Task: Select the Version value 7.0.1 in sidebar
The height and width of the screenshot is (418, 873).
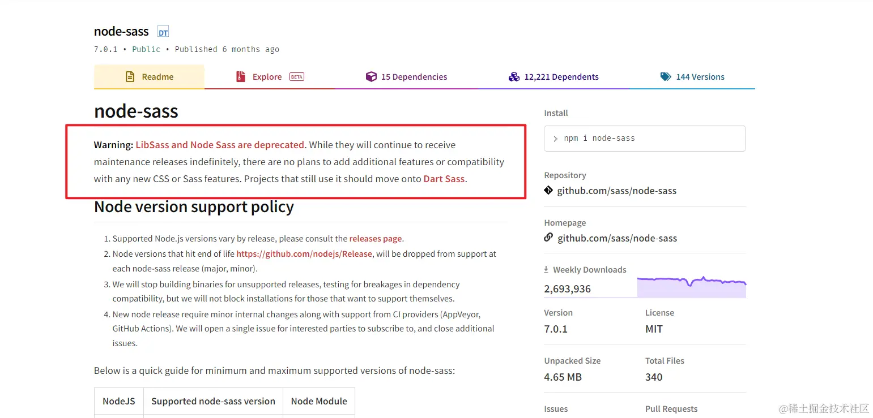Action: 556,329
